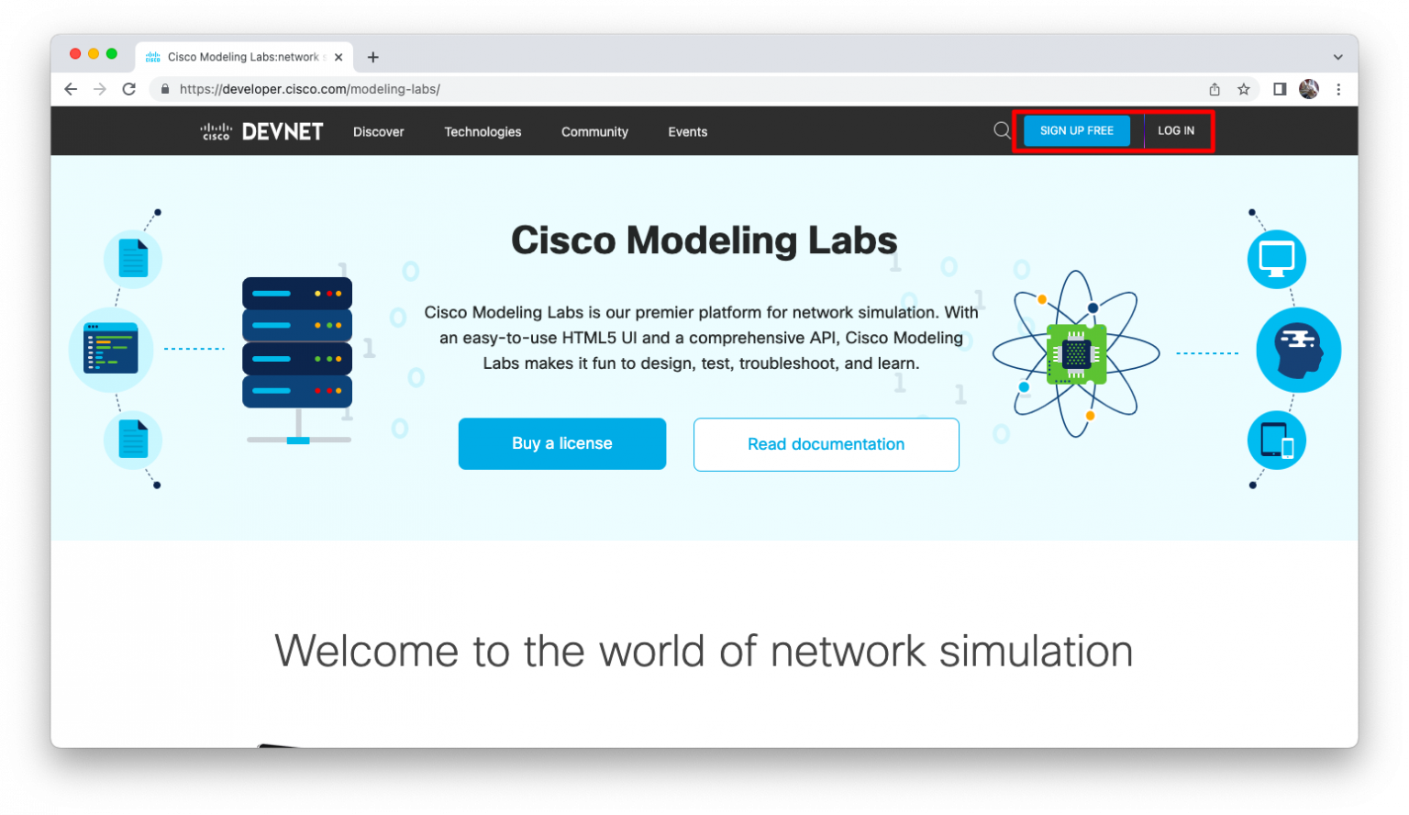Open the Read documentation link
This screenshot has width=1409, height=815.
click(x=825, y=444)
